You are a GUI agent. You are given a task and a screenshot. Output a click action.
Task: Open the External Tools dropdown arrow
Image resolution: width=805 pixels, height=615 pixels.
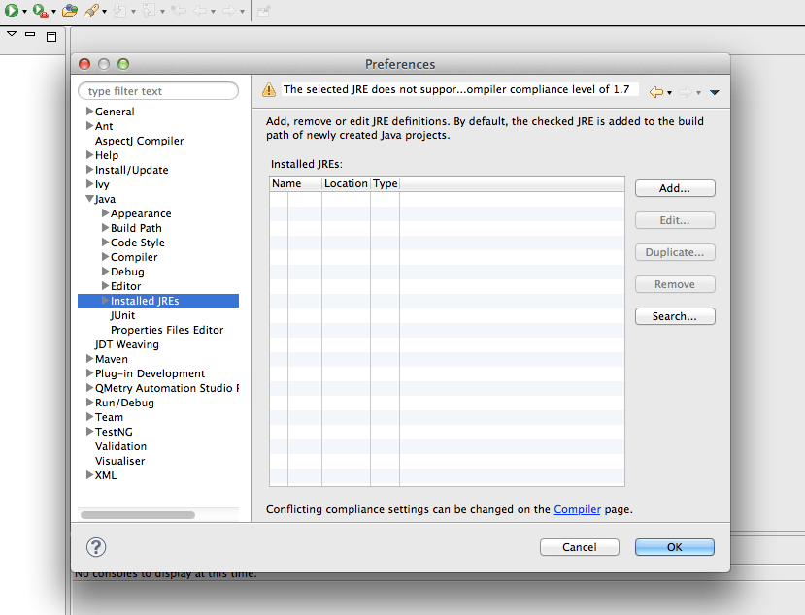pyautogui.click(x=53, y=12)
